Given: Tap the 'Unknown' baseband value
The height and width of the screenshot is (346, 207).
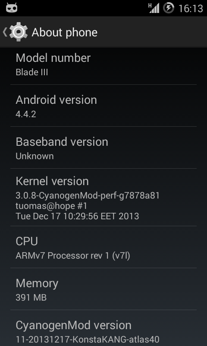Looking at the screenshot, I should coord(34,156).
